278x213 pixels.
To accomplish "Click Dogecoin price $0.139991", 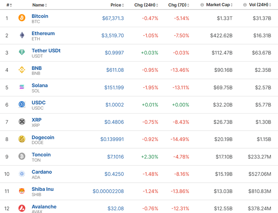I will pos(112,139).
